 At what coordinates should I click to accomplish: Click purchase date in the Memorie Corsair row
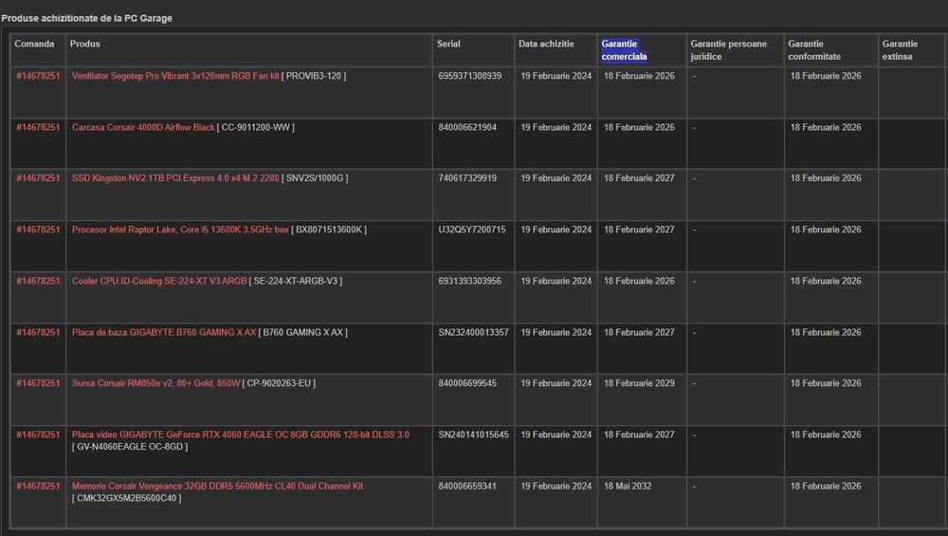pos(556,486)
